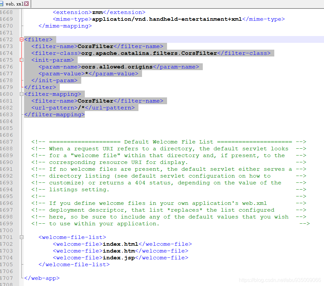Collapse the <init-param> fold marker

(x=21, y=60)
